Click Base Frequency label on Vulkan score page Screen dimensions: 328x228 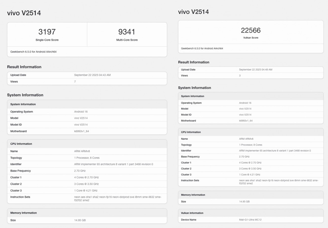pos(190,157)
